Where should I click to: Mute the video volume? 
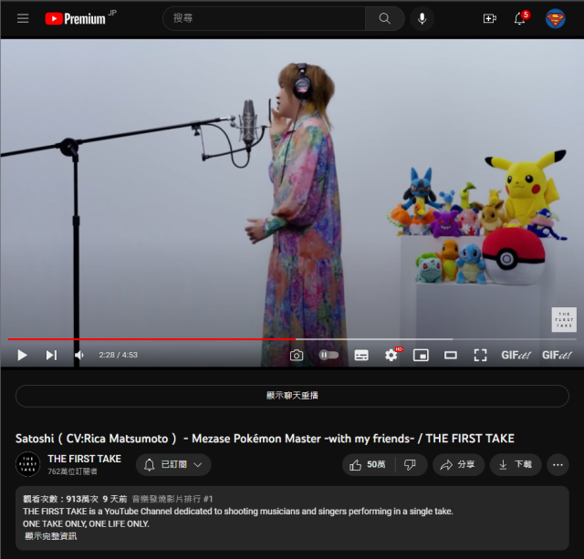pos(79,355)
